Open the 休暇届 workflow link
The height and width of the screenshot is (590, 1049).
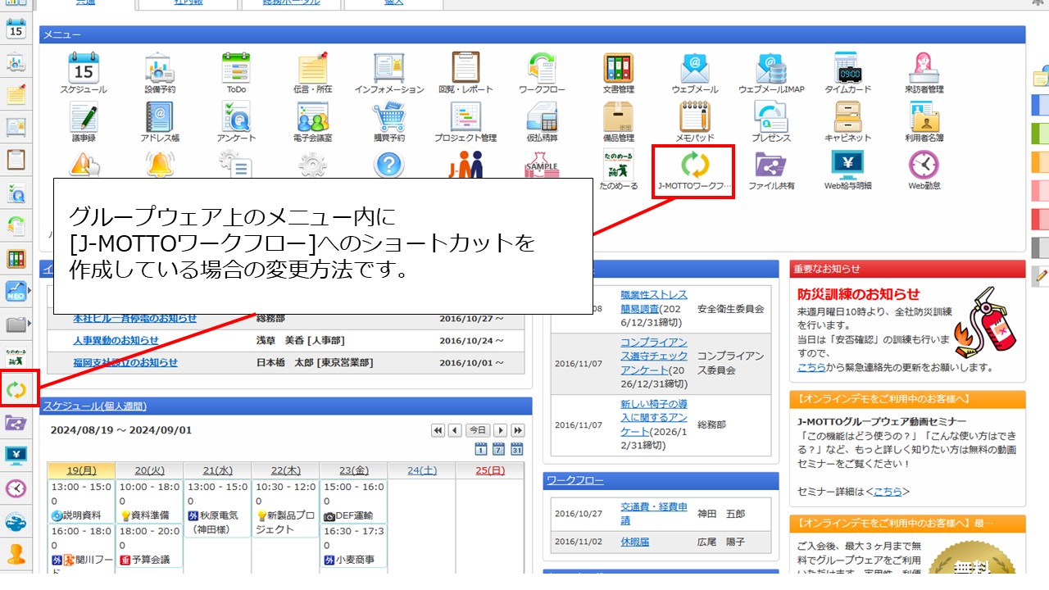[635, 542]
